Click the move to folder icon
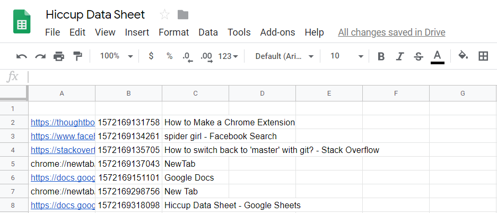Screen dimensions: 497x213 (183, 14)
